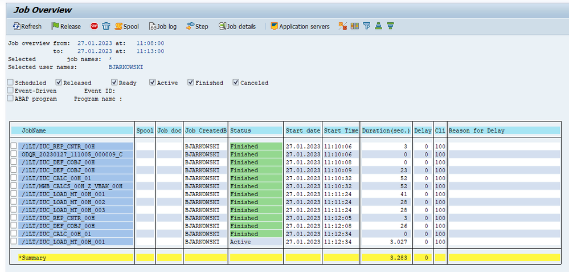
Task: Click start time 11:10:08
Action: point(338,162)
